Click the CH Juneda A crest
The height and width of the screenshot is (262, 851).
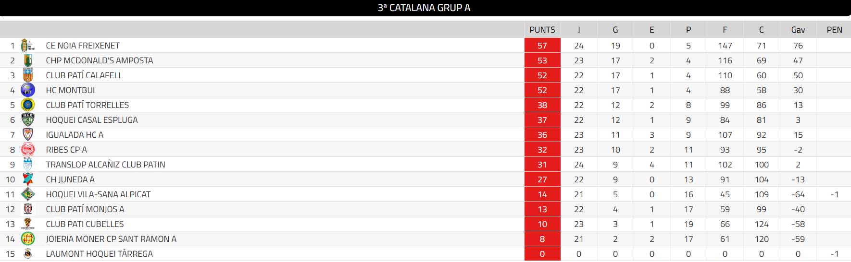[x=28, y=179]
